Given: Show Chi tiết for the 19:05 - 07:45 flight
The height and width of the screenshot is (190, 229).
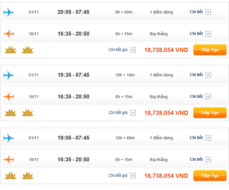Looking at the screenshot, I should [208, 138].
